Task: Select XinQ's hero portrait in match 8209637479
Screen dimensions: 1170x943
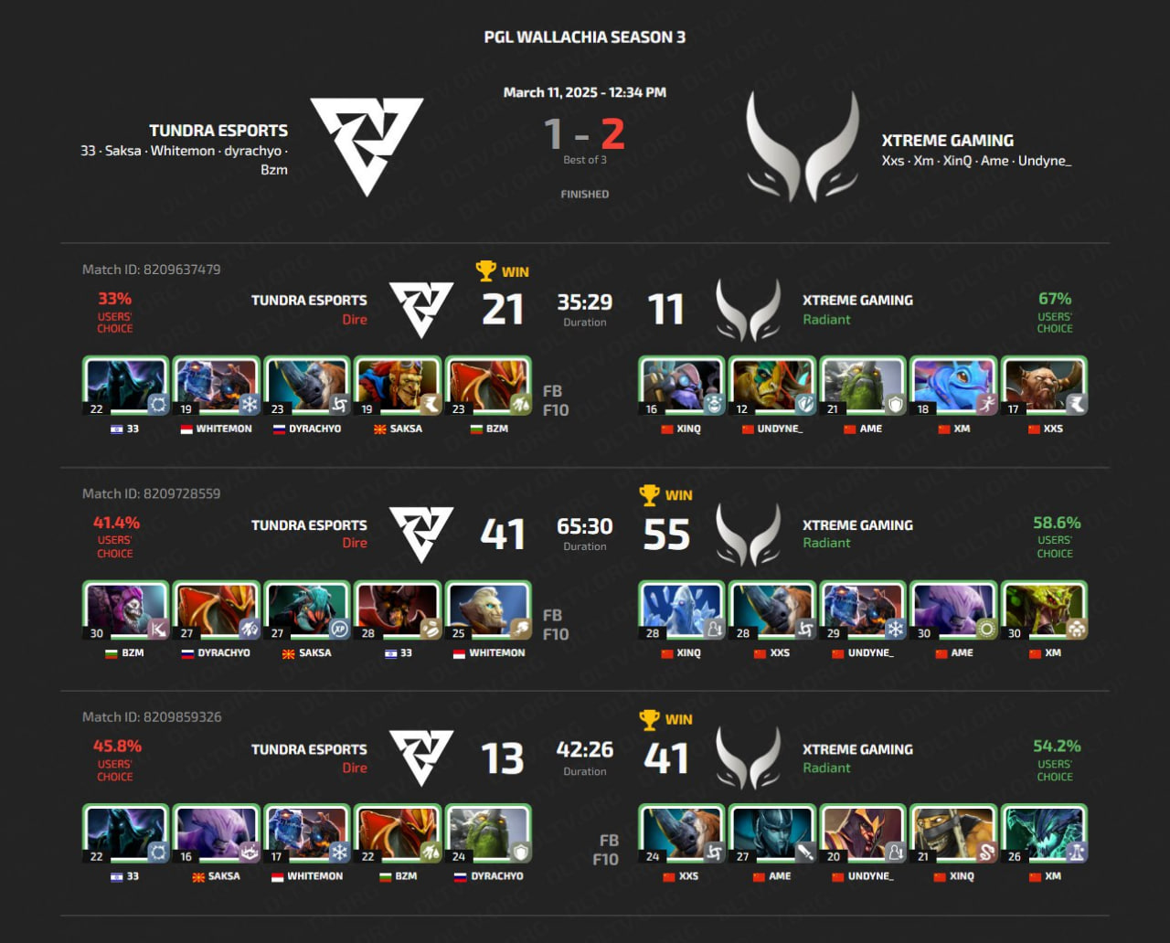Action: pos(681,387)
